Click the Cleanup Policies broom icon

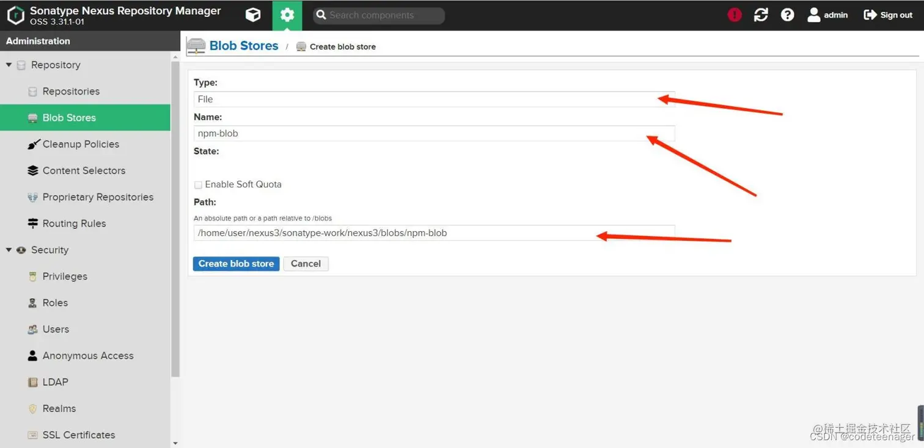[x=33, y=144]
